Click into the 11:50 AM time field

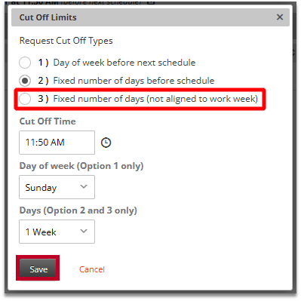57,143
